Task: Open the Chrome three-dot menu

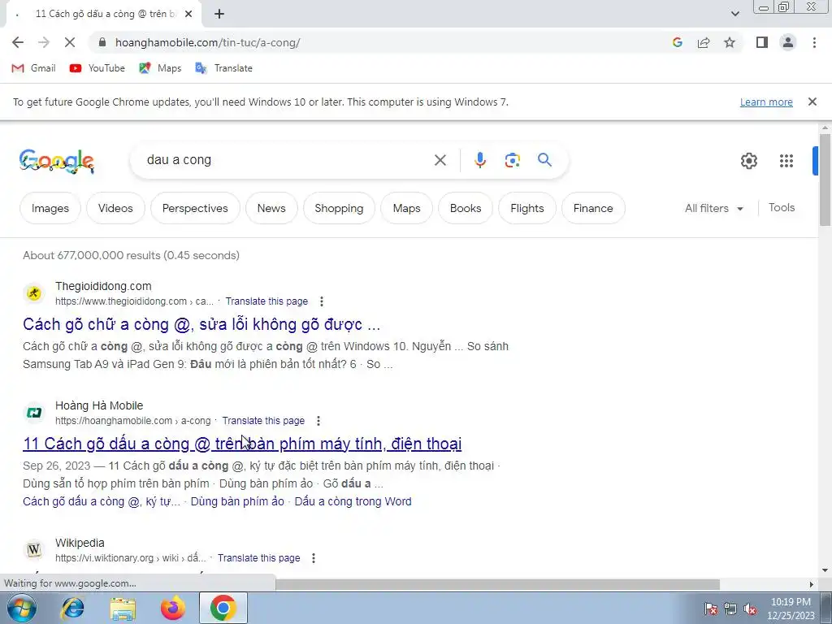Action: pyautogui.click(x=814, y=42)
